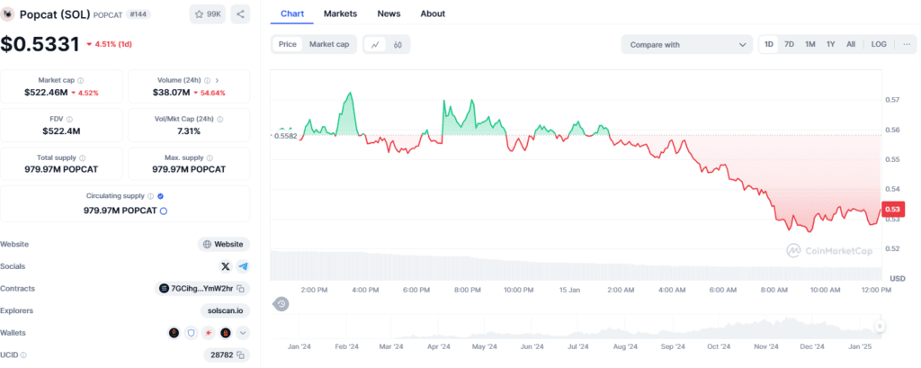The width and height of the screenshot is (921, 368).
Task: Click the 4.51% (1d) change indicator
Action: [109, 44]
